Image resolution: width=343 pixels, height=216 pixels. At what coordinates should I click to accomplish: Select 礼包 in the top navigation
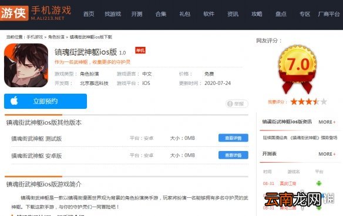(x=185, y=14)
